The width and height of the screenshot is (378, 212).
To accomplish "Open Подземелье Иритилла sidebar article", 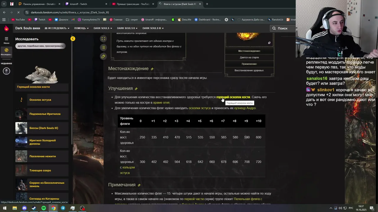I will click(x=42, y=114).
